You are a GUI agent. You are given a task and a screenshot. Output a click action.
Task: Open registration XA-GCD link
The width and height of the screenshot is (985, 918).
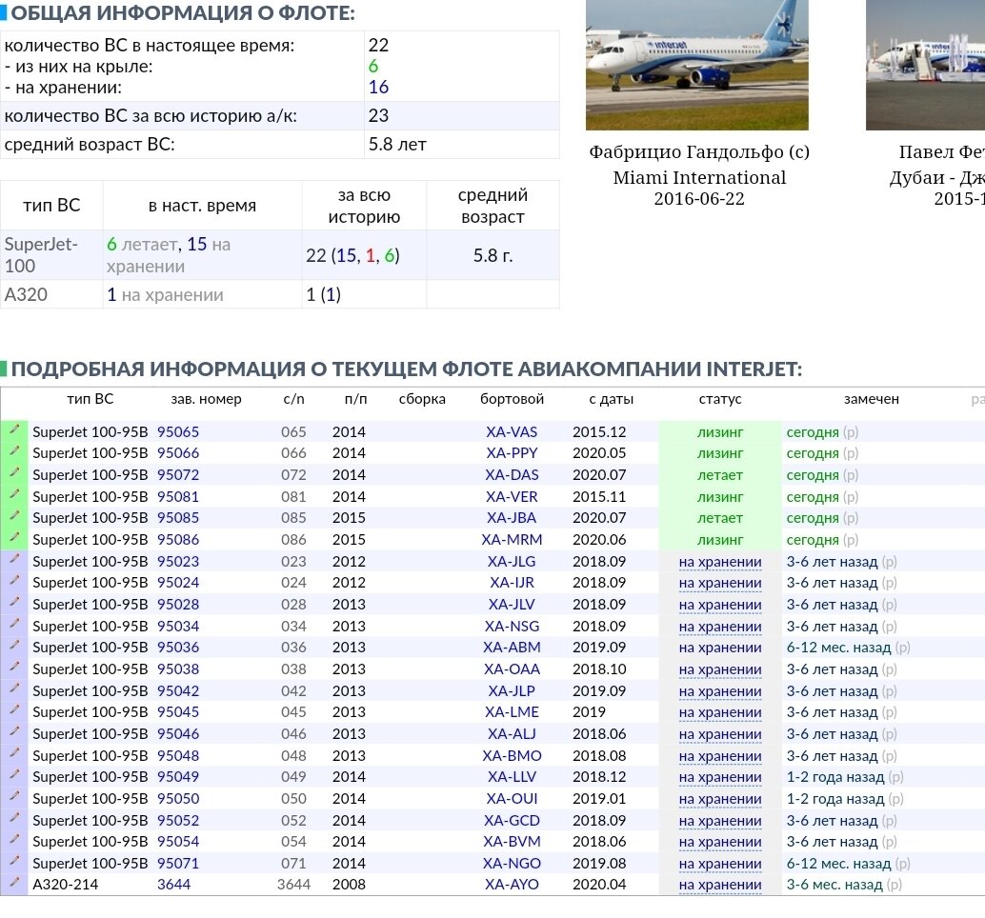[x=512, y=820]
